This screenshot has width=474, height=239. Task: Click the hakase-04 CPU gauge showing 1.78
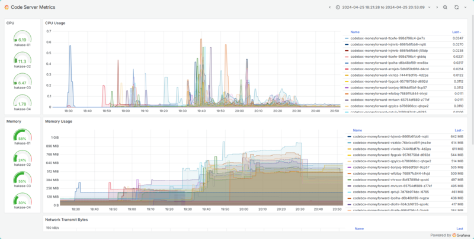coord(23,102)
